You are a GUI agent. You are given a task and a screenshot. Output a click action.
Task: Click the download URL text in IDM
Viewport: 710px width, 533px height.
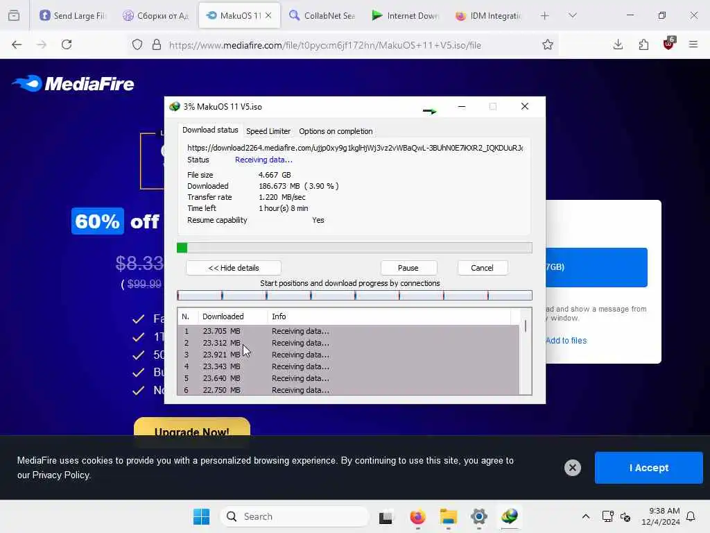(355, 148)
